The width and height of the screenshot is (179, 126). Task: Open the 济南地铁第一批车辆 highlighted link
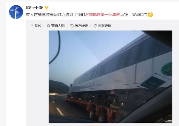[x=103, y=15]
